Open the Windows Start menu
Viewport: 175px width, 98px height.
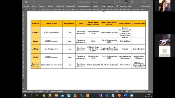(x=25, y=96)
